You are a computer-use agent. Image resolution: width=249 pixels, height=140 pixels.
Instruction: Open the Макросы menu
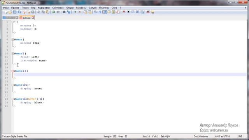[x=81, y=8]
